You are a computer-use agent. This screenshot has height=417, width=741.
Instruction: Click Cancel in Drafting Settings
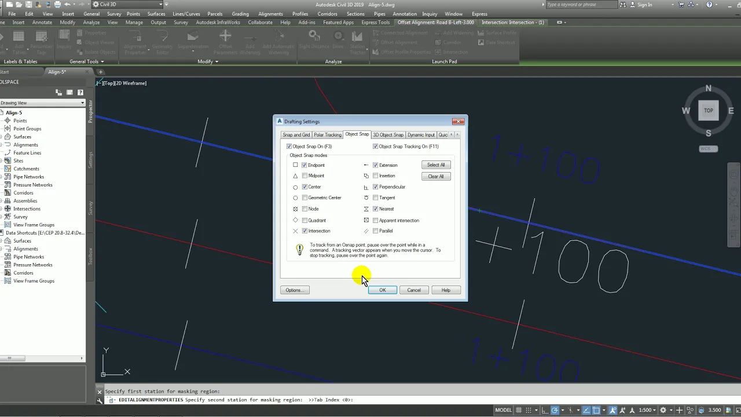[x=414, y=290]
